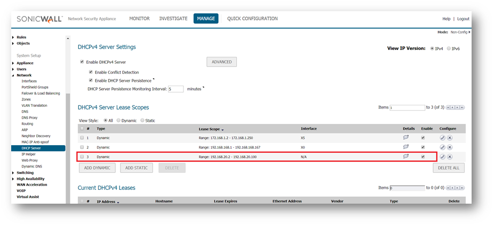This screenshot has width=494, height=226.
Task: Select the All view style
Action: (x=105, y=120)
